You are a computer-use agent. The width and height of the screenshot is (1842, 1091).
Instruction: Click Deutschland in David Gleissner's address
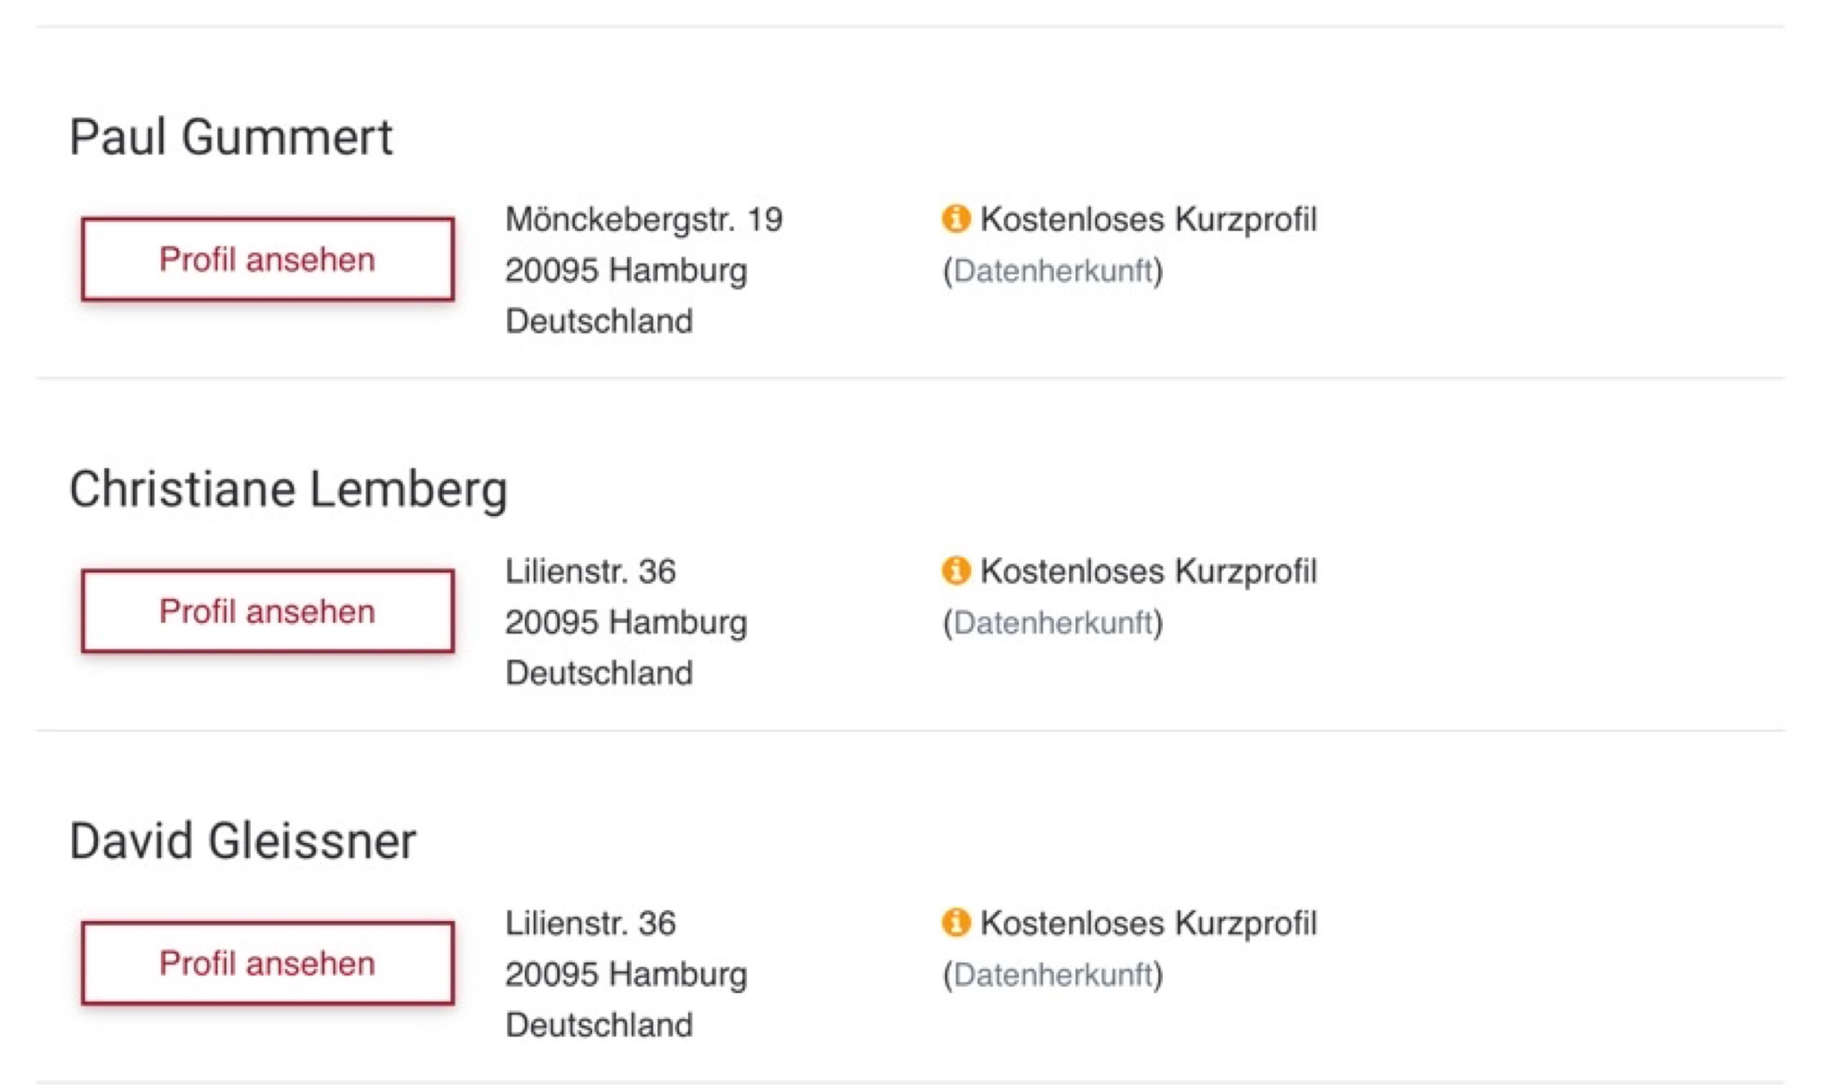click(x=598, y=1024)
